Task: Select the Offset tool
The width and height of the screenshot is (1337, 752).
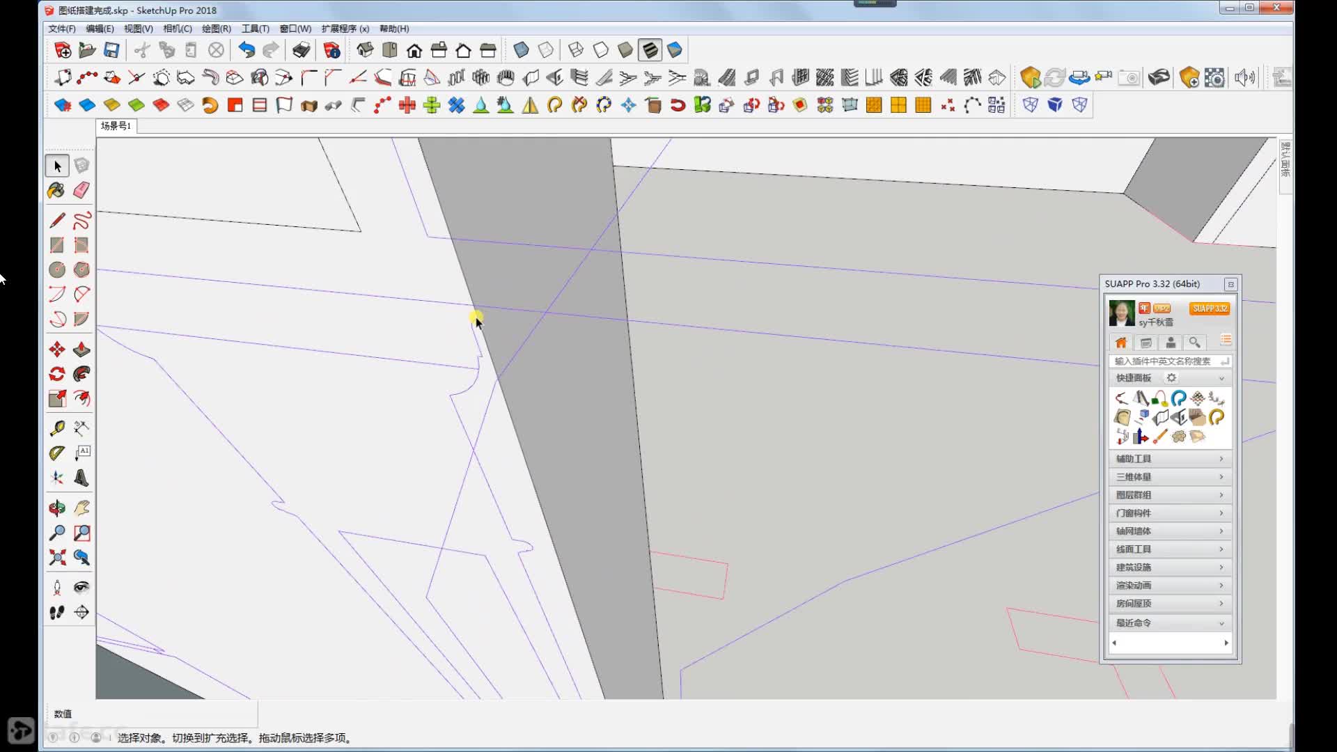Action: pyautogui.click(x=81, y=398)
